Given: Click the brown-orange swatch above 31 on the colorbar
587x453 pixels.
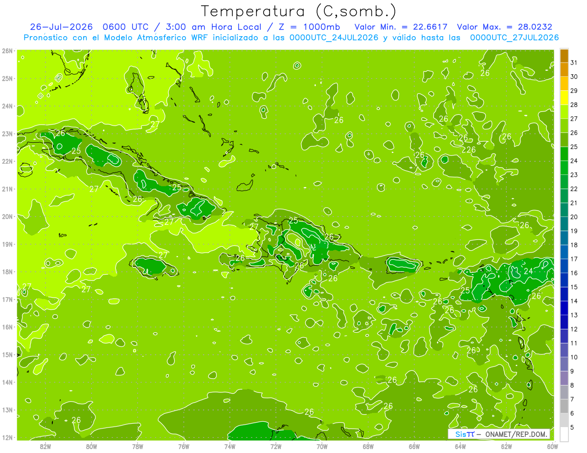Looking at the screenshot, I should pos(564,56).
